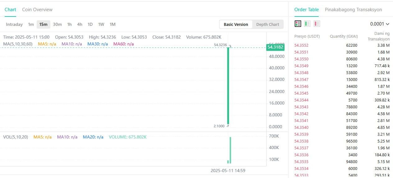Set the chart interval to 1m
Image resolution: width=393 pixels, height=178 pixels.
pos(31,24)
